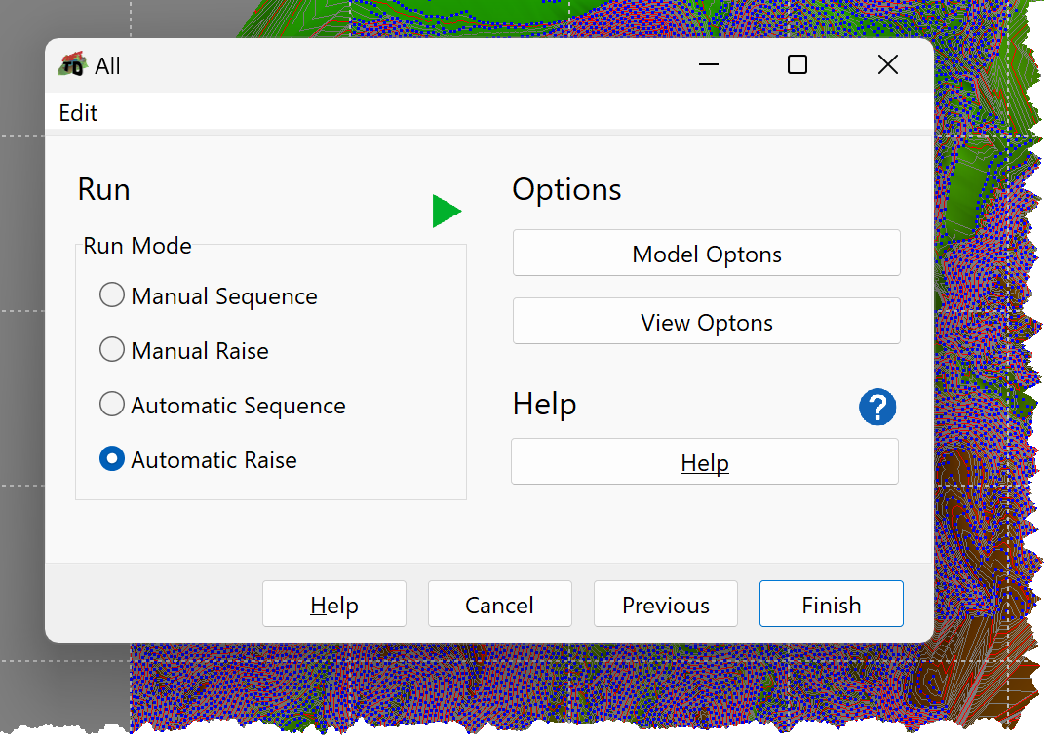Open the Model Optons button
The image size is (1051, 744).
point(707,254)
